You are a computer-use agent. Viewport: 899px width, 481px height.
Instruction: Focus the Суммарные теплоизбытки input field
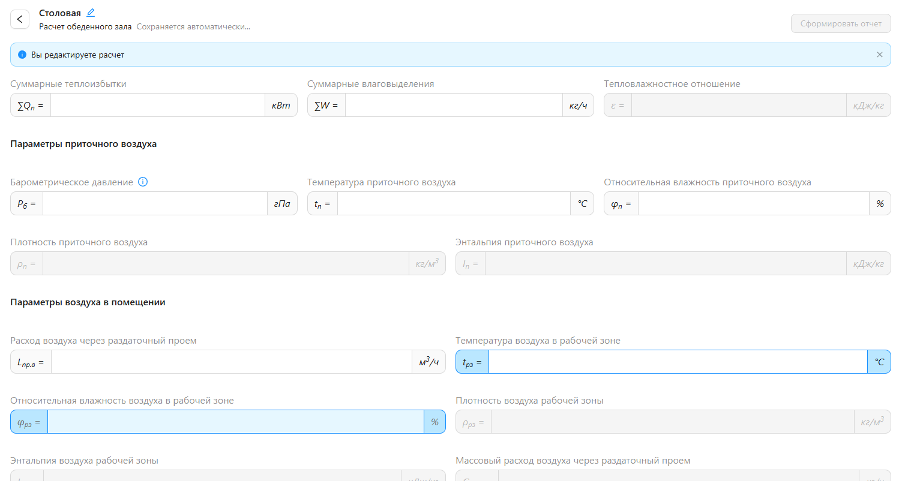[x=157, y=106]
